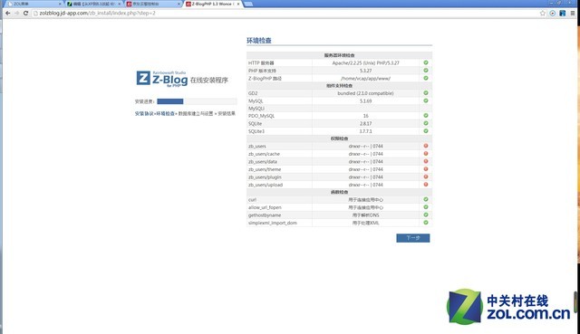Viewport: 580px width, 334px height.
Task: Click green status icon for allow_url_fopen row
Action: click(x=426, y=207)
